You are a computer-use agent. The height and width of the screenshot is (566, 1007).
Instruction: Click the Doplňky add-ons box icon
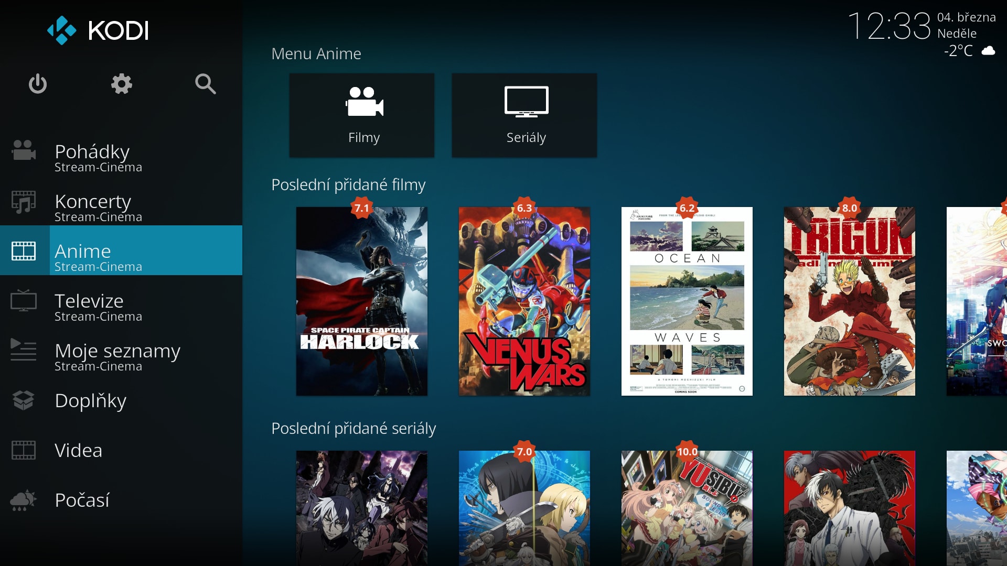point(24,400)
